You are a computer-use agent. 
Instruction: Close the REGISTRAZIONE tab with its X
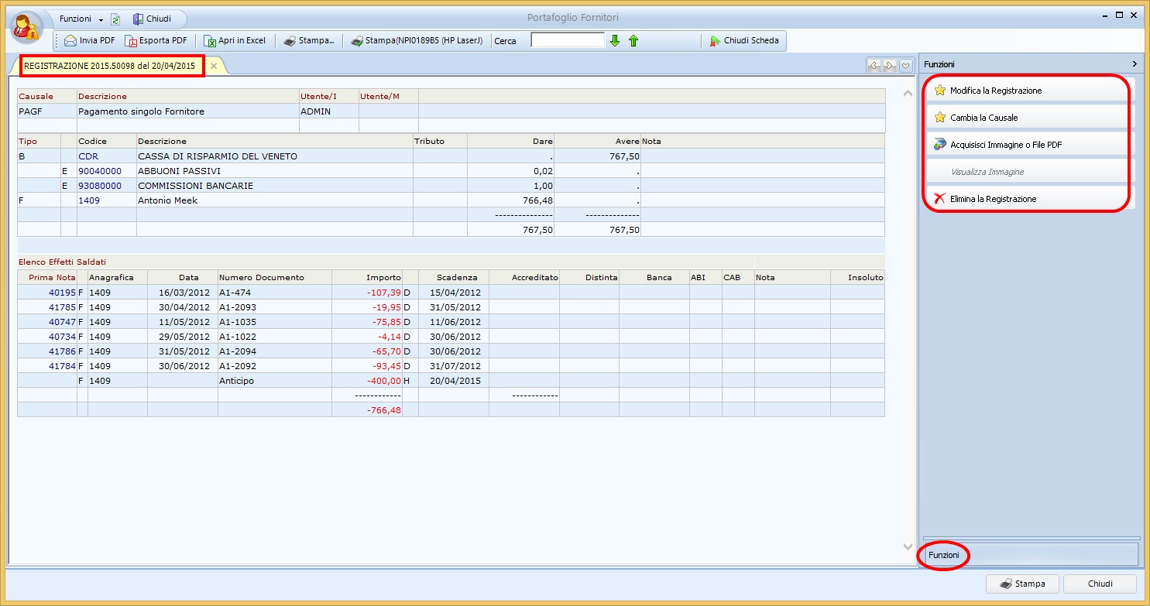[214, 67]
